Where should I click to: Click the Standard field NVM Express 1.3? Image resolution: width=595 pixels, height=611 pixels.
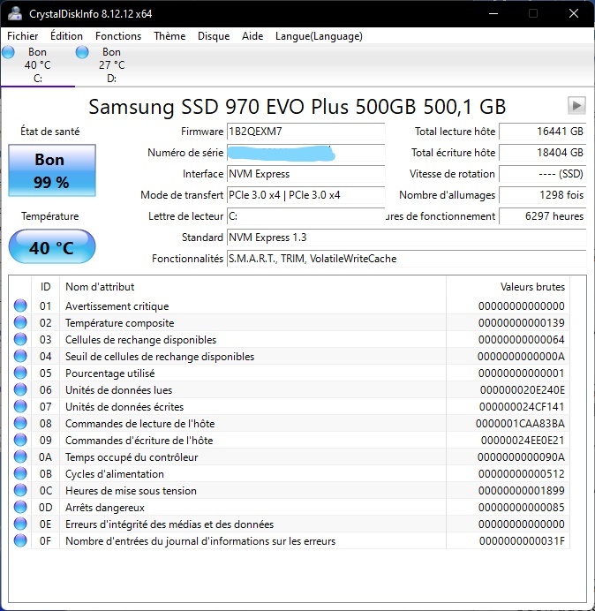[407, 238]
